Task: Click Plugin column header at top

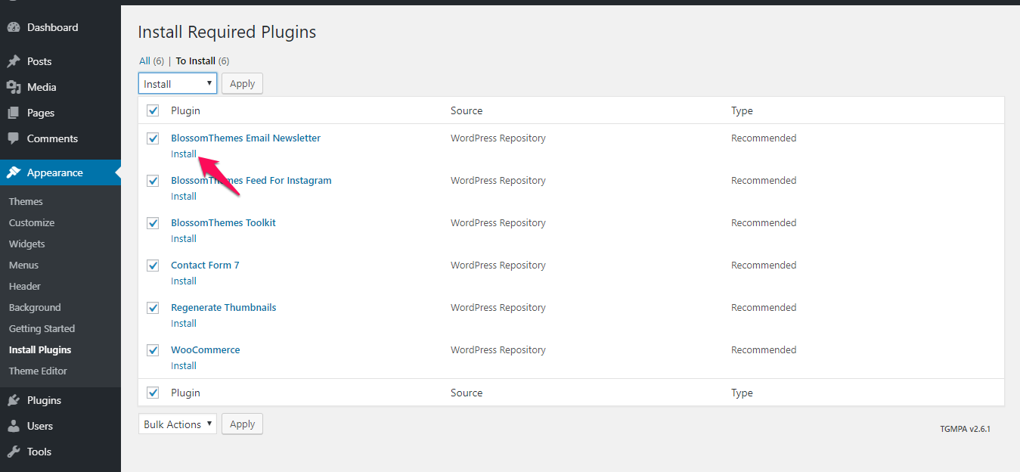Action: pyautogui.click(x=185, y=110)
